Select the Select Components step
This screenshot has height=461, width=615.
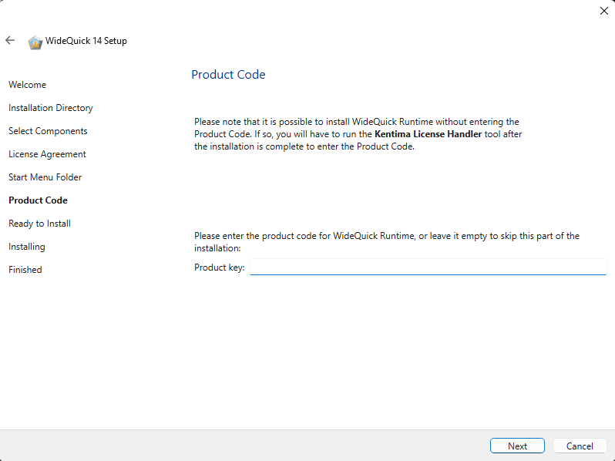pyautogui.click(x=48, y=131)
